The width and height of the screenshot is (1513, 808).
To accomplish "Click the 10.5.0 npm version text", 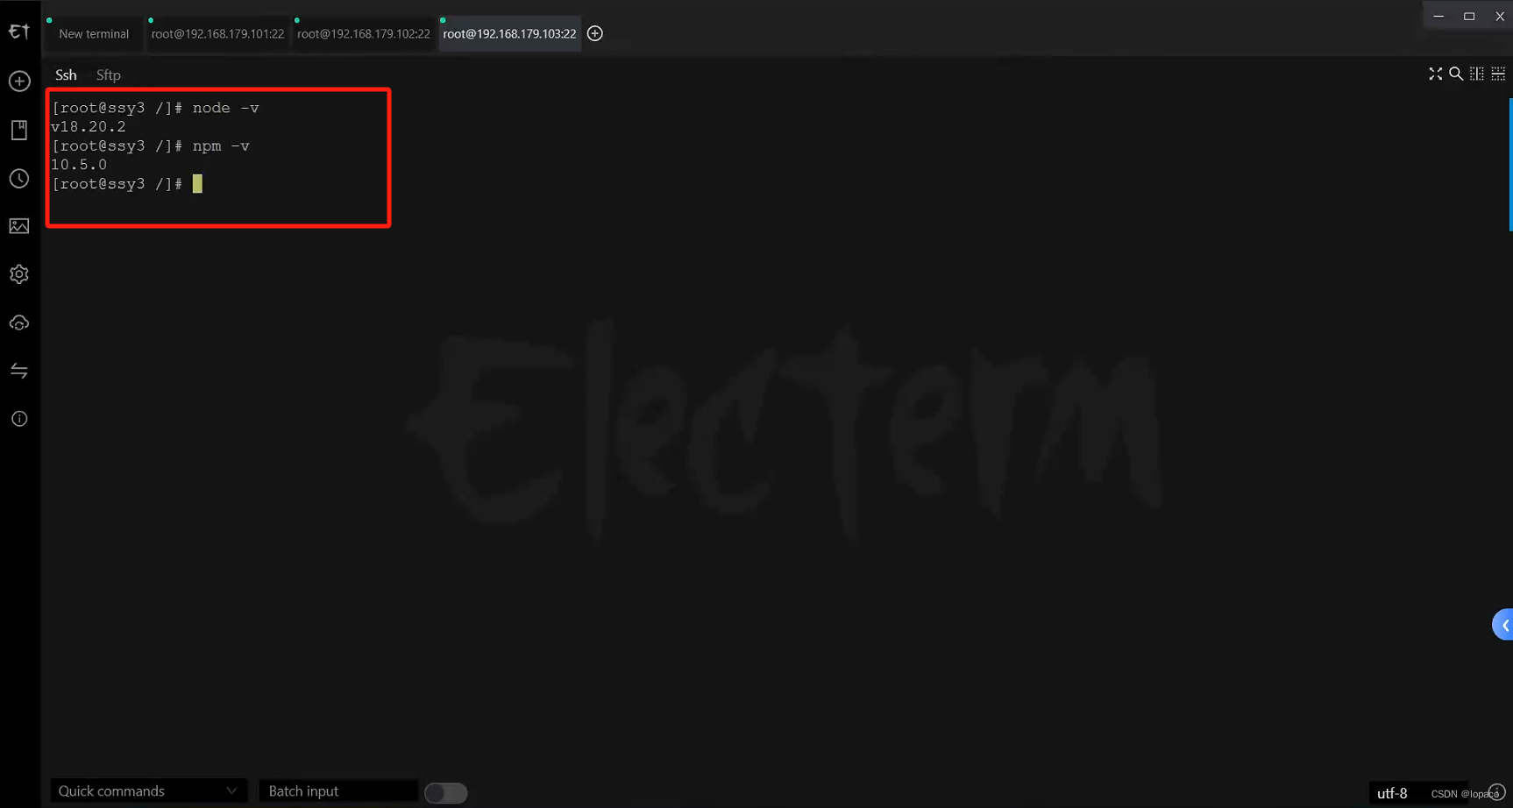I will click(x=79, y=165).
